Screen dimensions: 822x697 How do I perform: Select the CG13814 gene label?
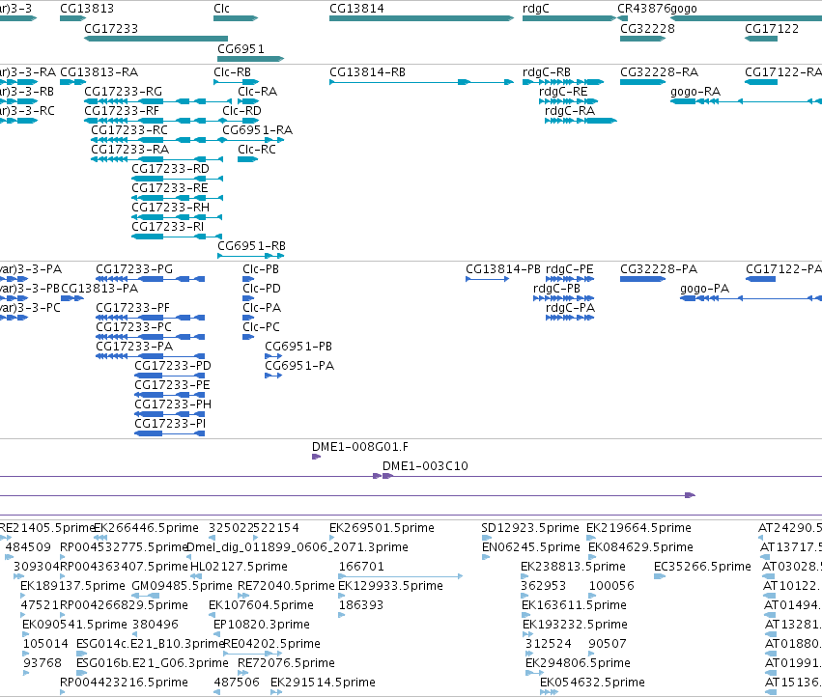click(356, 9)
